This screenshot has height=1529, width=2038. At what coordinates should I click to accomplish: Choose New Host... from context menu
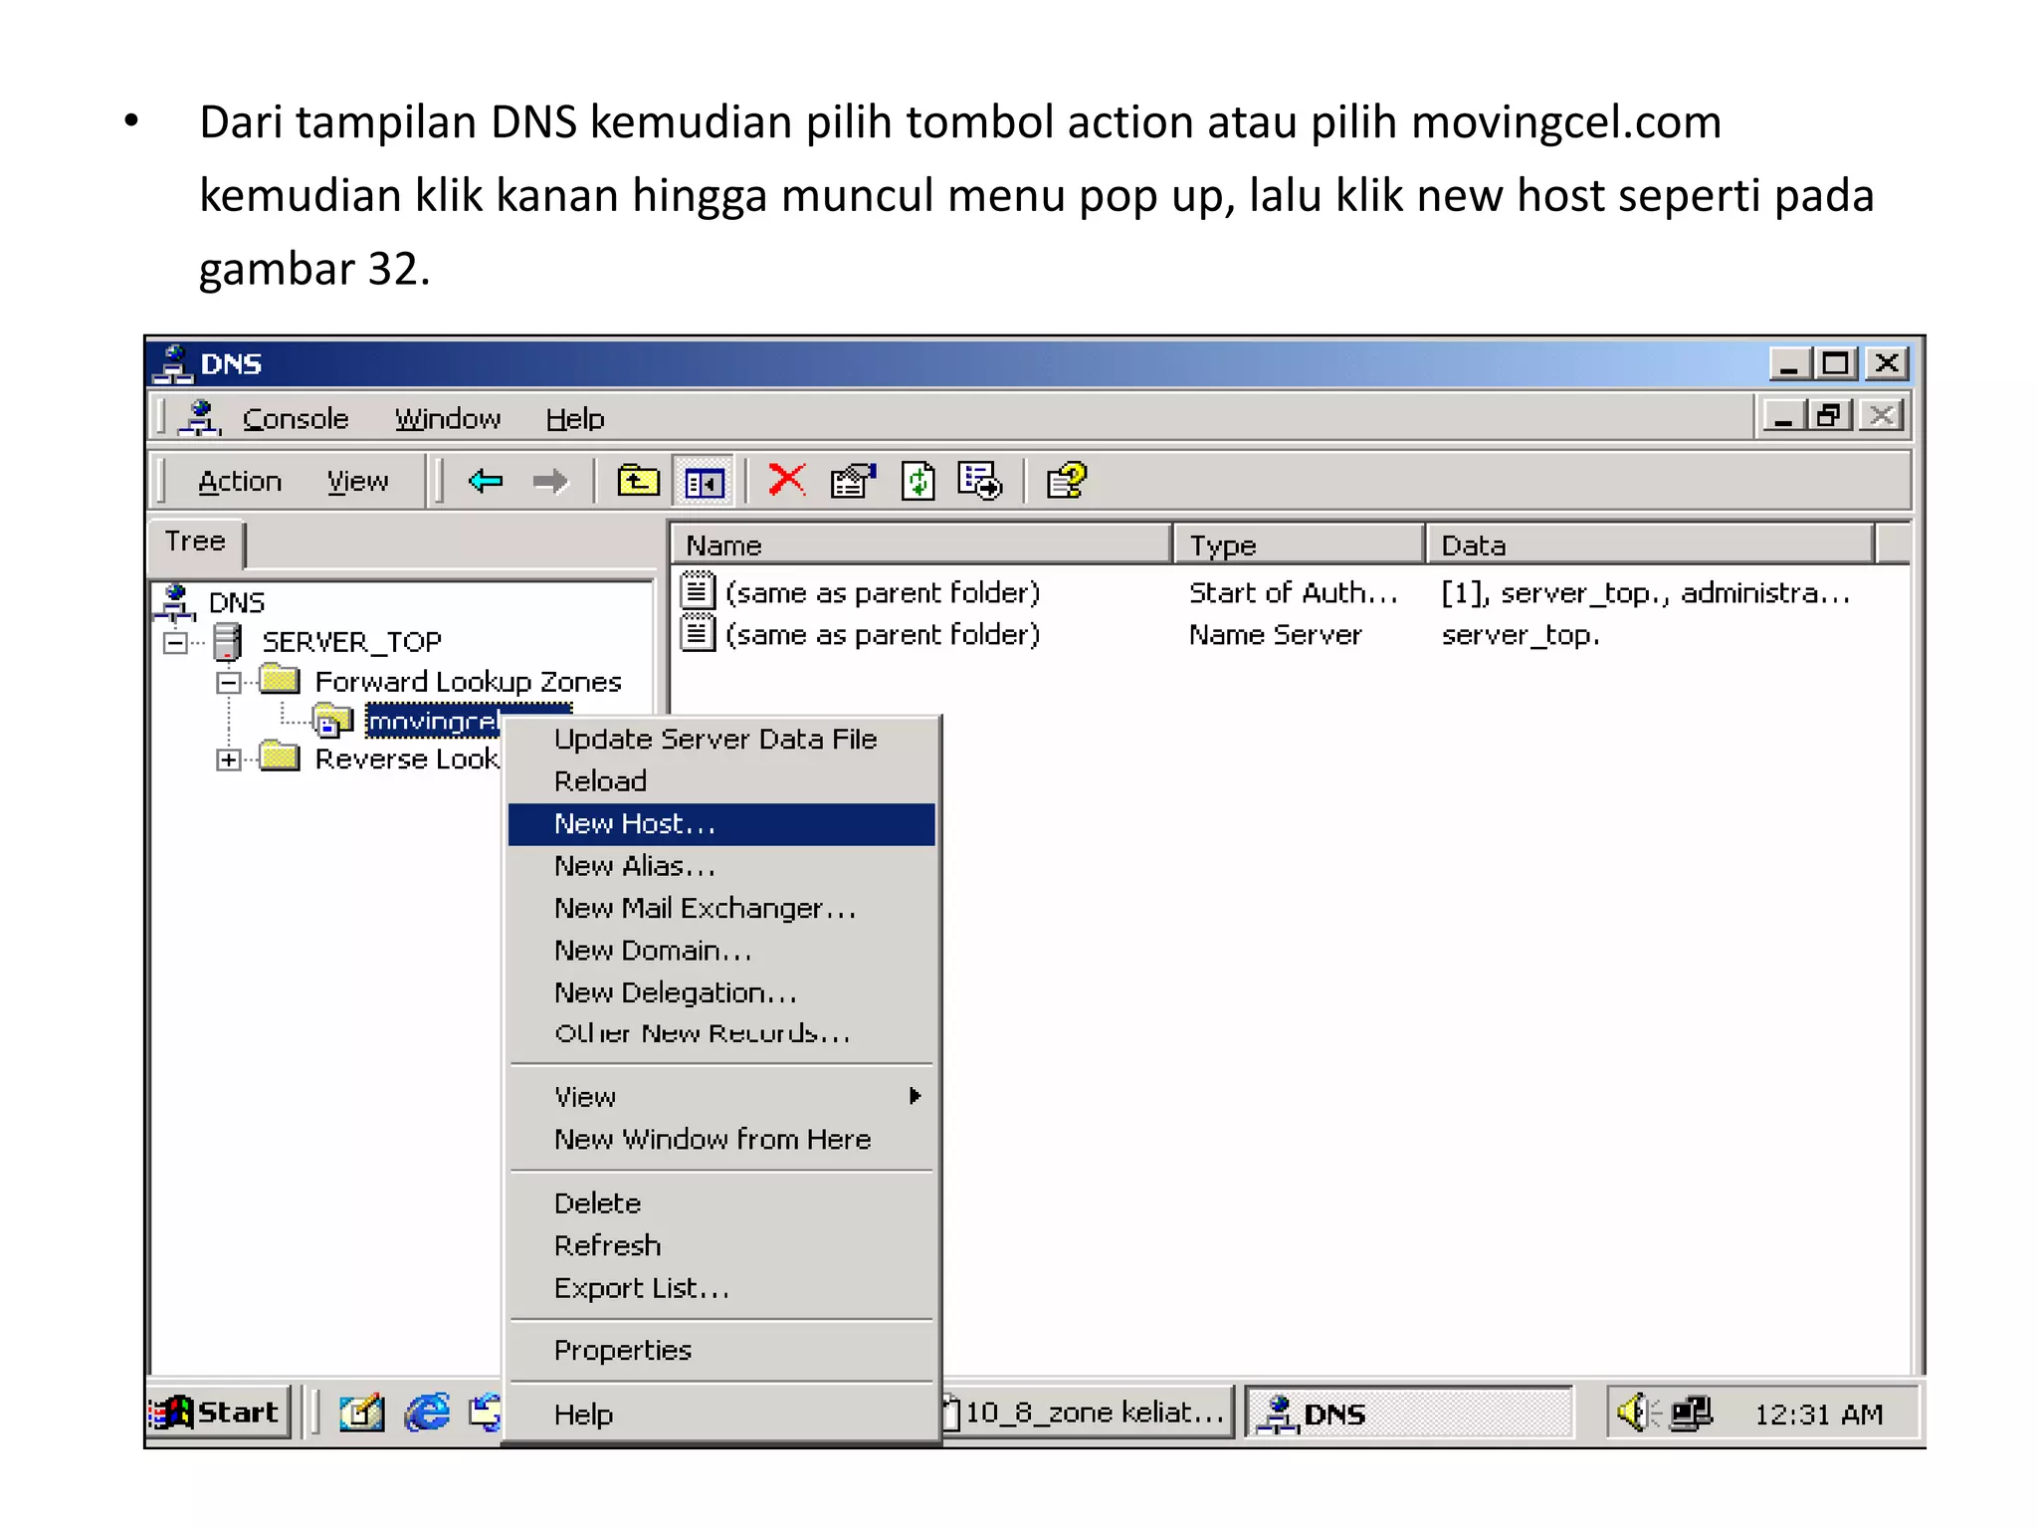pyautogui.click(x=721, y=824)
